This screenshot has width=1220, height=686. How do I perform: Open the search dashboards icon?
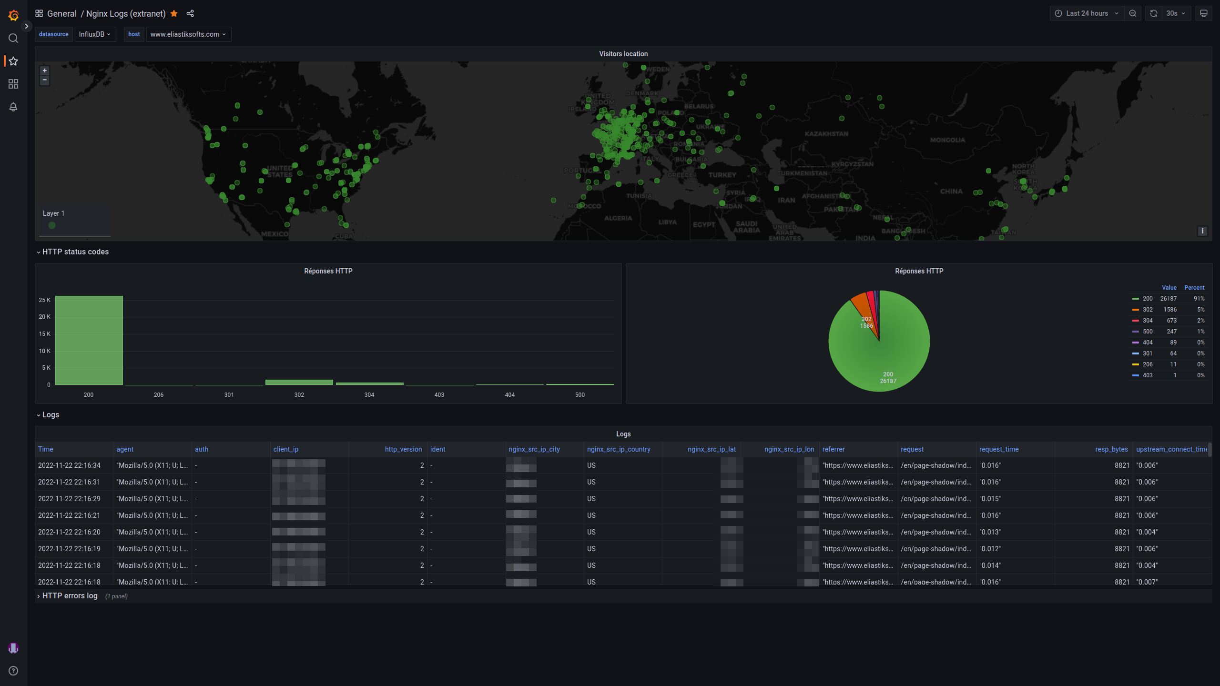pyautogui.click(x=13, y=38)
